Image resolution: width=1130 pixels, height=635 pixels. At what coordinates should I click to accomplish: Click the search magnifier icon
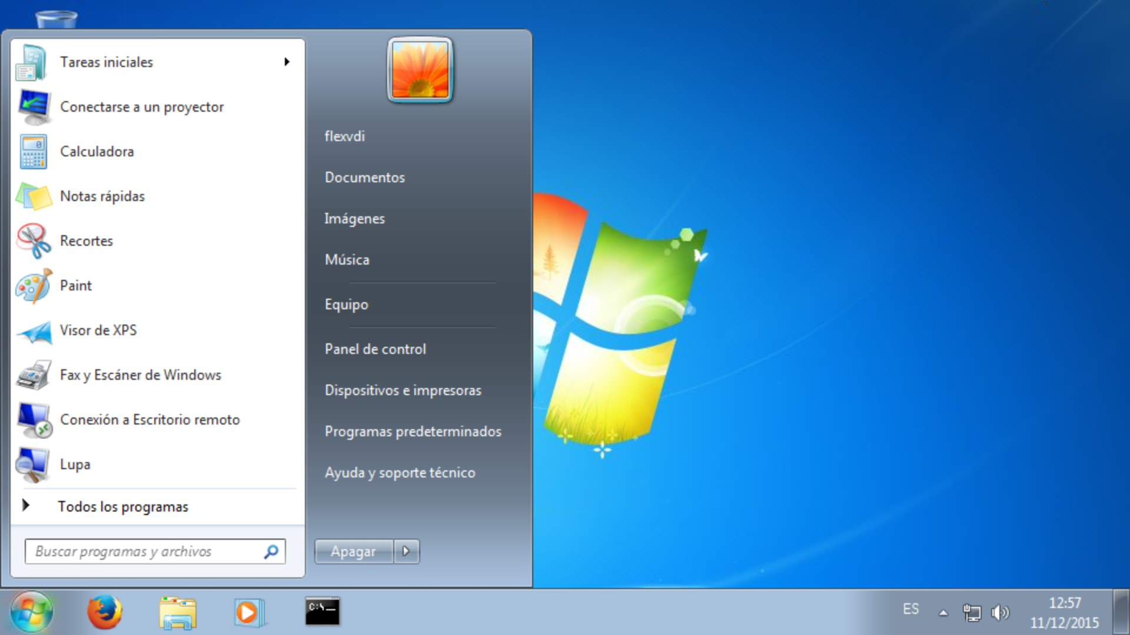271,552
